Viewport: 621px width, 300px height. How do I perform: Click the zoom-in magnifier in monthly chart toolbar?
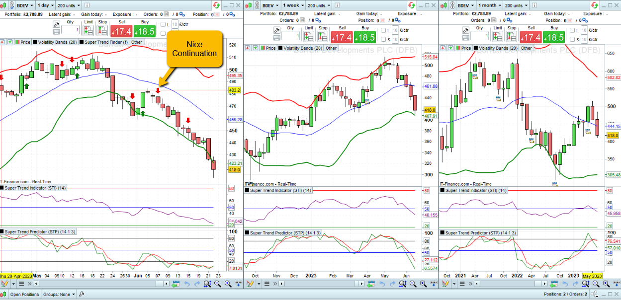[606, 284]
